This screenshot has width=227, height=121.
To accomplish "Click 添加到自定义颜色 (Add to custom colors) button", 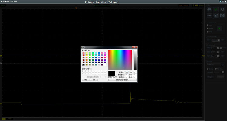I will click(x=122, y=80).
